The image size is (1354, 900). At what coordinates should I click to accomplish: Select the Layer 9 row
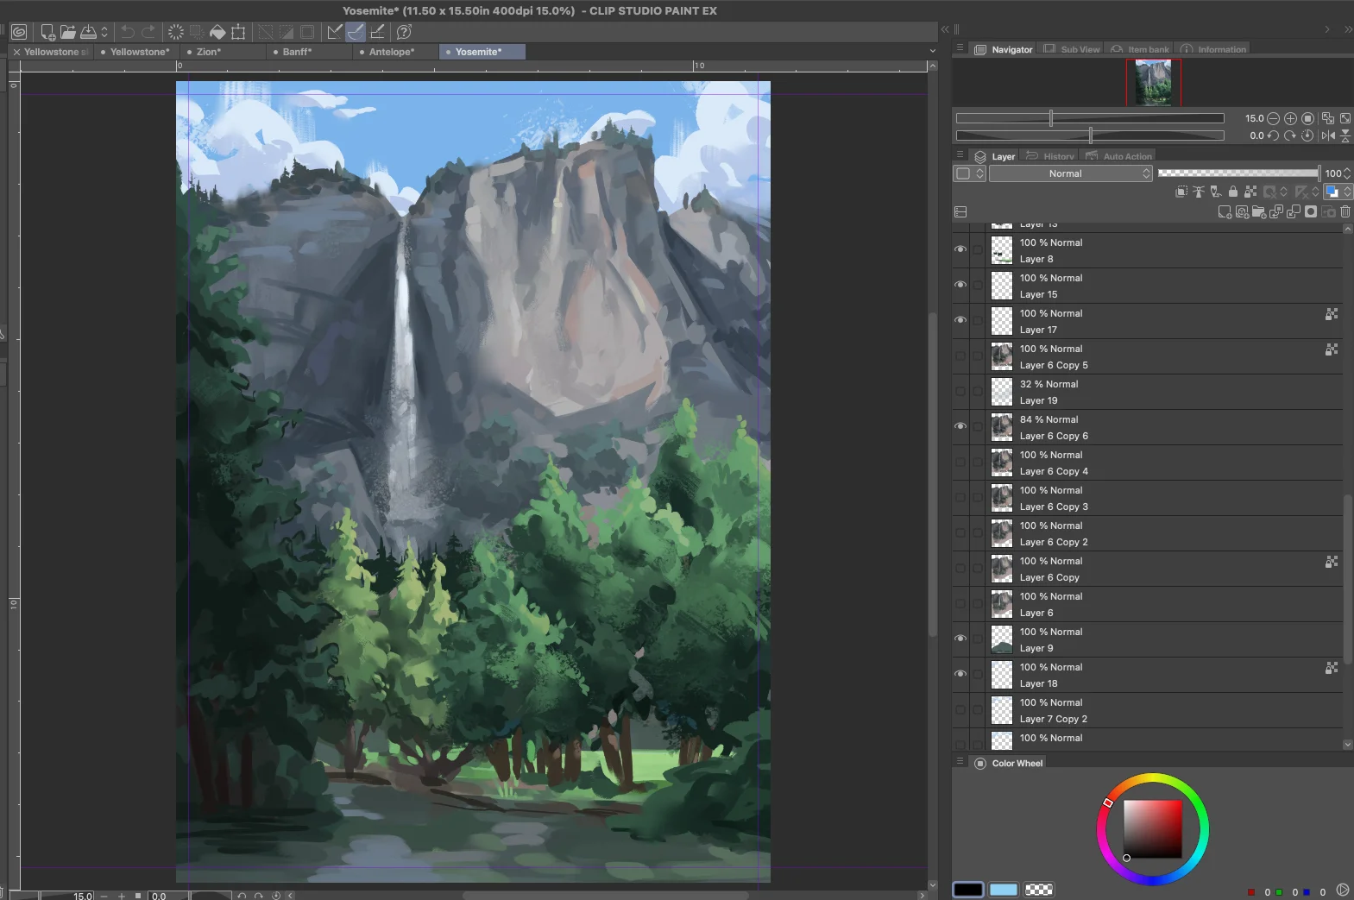coord(1147,639)
